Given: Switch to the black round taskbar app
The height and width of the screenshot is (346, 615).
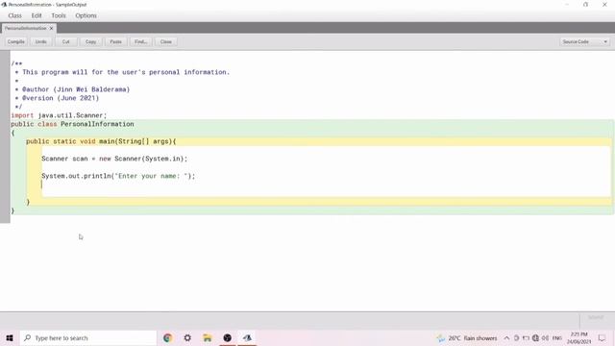Looking at the screenshot, I should point(227,337).
